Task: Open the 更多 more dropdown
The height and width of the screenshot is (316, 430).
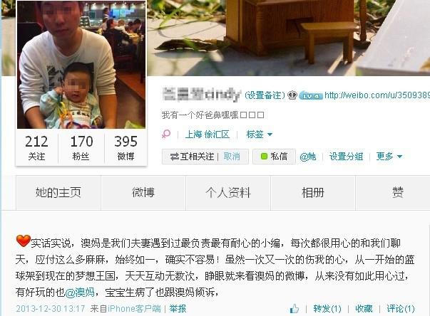Action: click(389, 157)
